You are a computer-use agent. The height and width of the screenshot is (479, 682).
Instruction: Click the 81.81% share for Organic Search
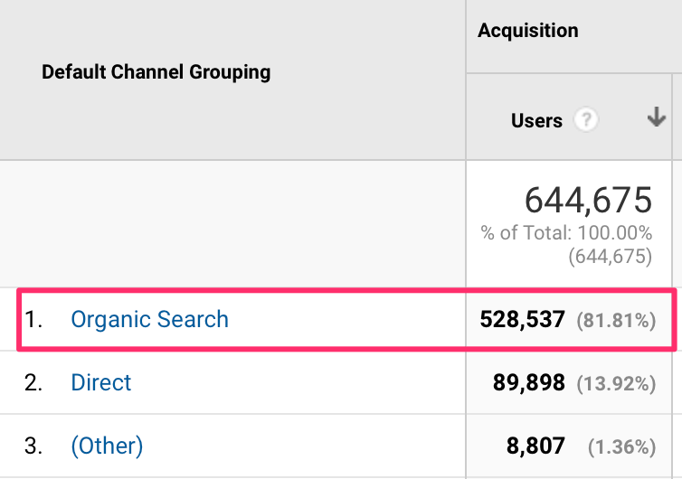[x=617, y=320]
